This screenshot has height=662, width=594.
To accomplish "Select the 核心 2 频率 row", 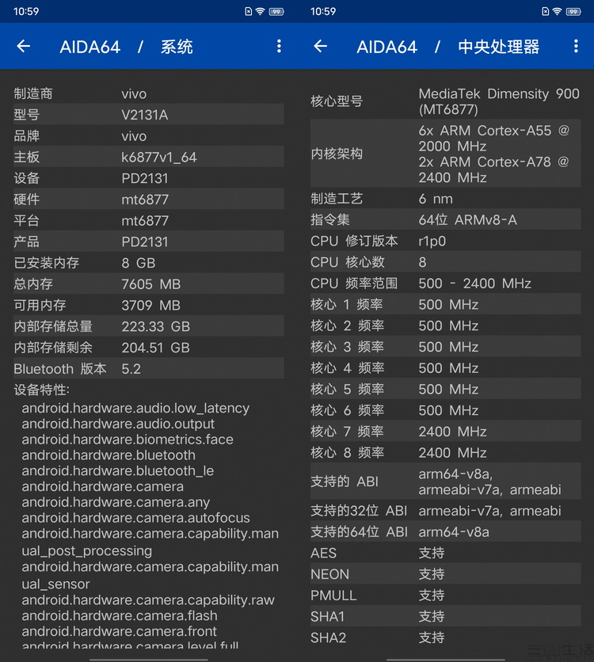I will click(x=445, y=325).
